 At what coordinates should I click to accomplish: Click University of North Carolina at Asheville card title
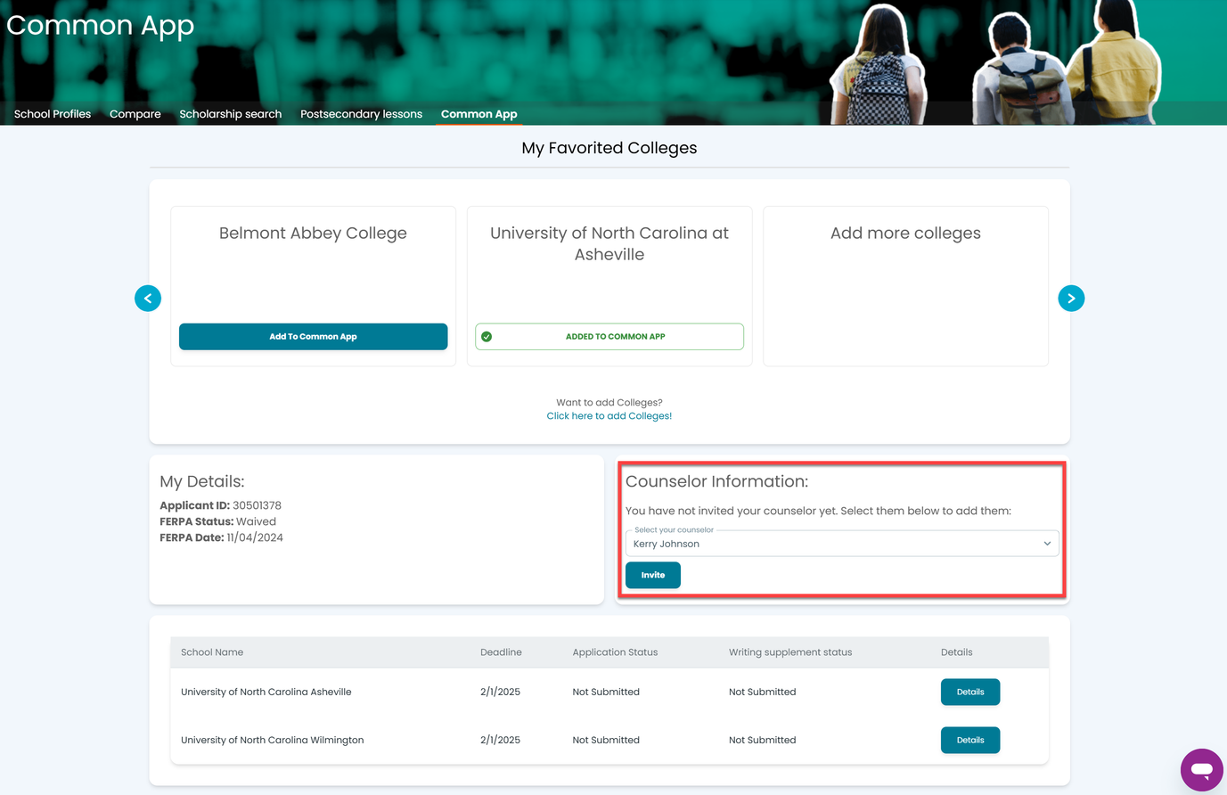[x=609, y=243]
